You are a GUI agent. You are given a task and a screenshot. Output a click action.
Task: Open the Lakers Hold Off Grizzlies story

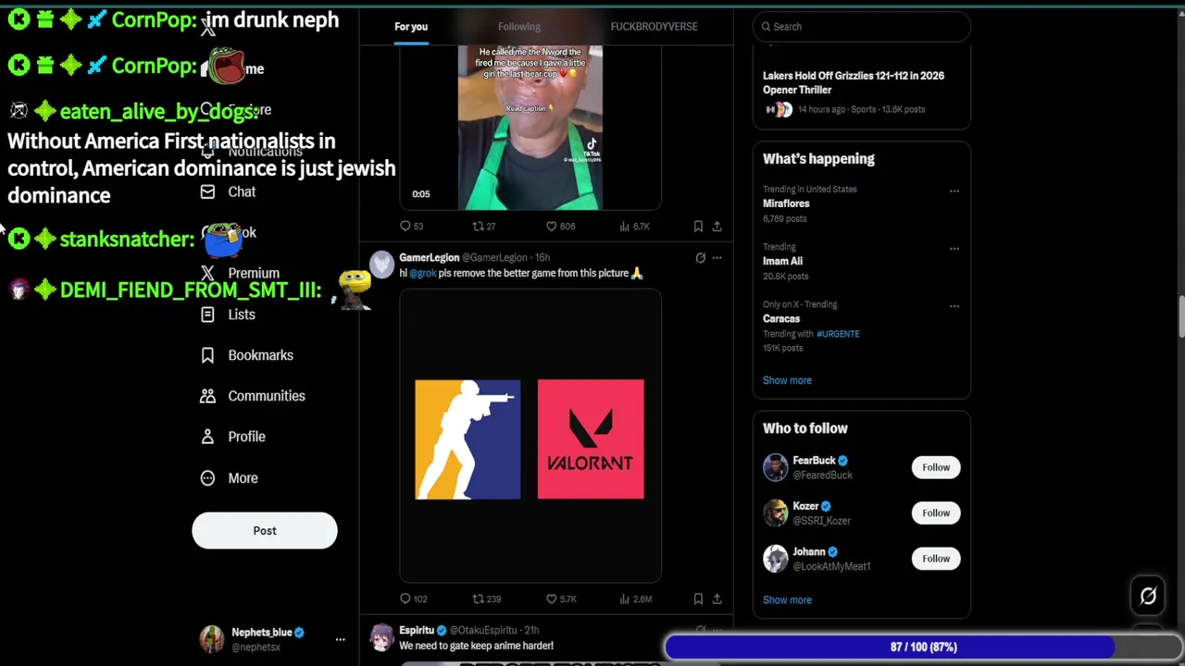854,82
